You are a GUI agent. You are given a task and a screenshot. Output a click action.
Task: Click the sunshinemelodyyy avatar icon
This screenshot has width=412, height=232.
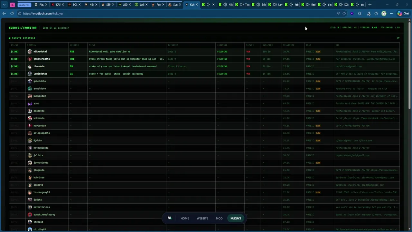30,215
